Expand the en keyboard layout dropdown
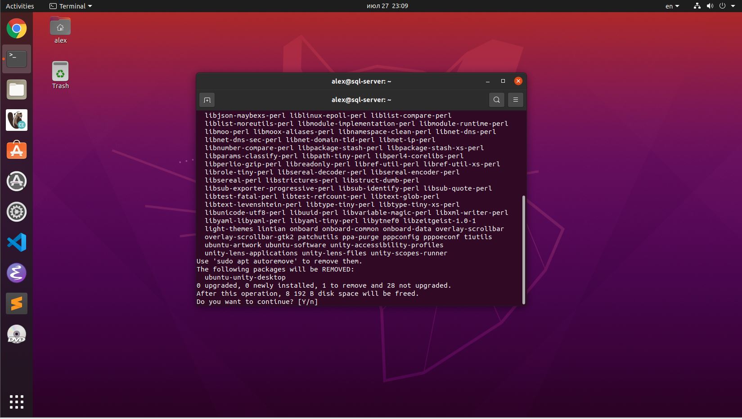742x419 pixels. click(672, 6)
